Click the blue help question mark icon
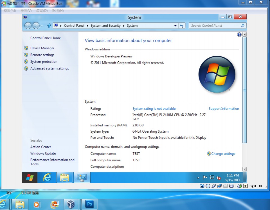 click(239, 35)
